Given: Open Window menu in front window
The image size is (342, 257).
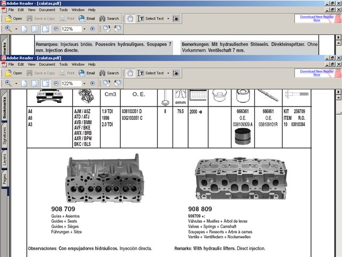Looking at the screenshot, I should click(x=78, y=64).
